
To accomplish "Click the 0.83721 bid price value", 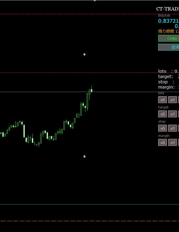I will coord(168,21).
